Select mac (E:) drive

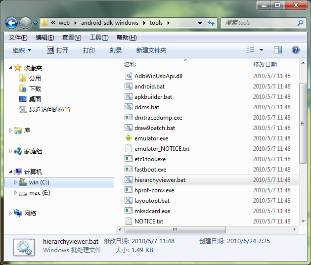[x=35, y=193]
